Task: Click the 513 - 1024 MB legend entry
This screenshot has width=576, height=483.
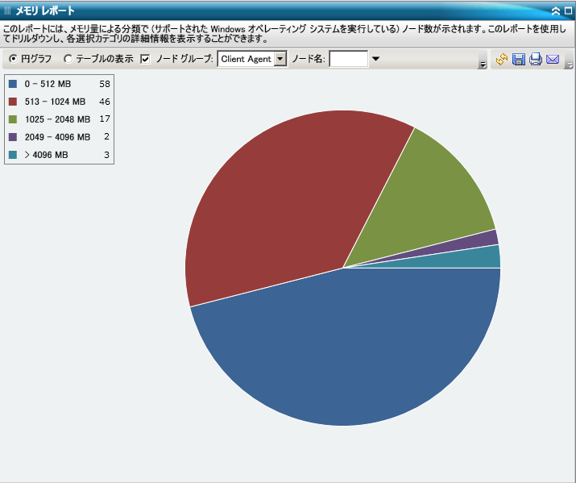Action: (55, 102)
